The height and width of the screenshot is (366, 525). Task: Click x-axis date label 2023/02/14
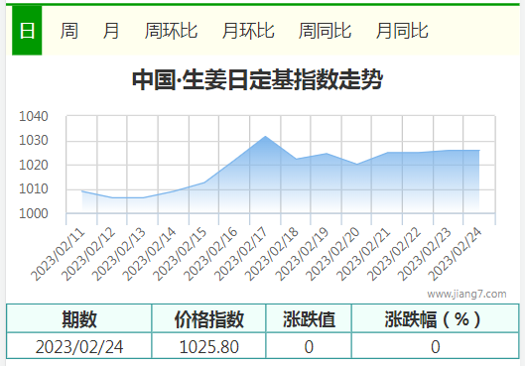[149, 255]
